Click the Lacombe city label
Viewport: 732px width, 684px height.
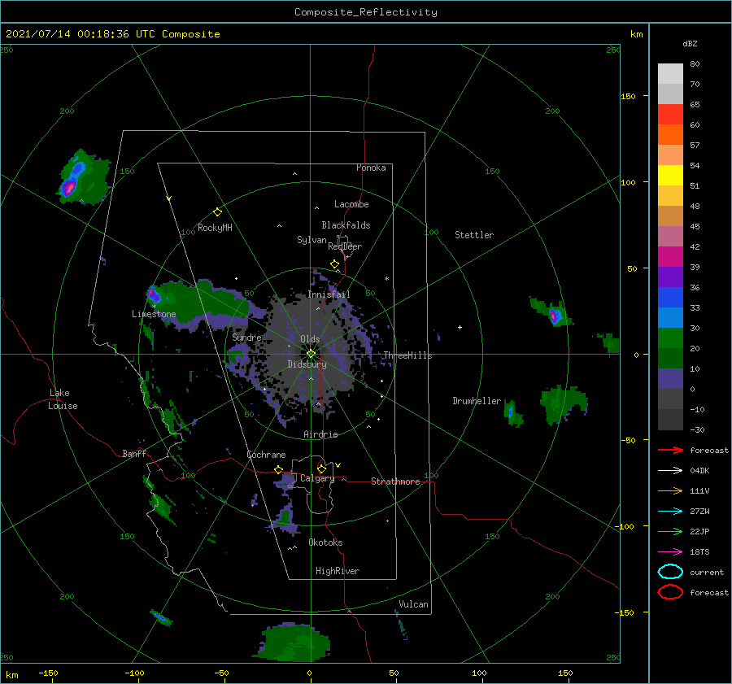(x=351, y=204)
